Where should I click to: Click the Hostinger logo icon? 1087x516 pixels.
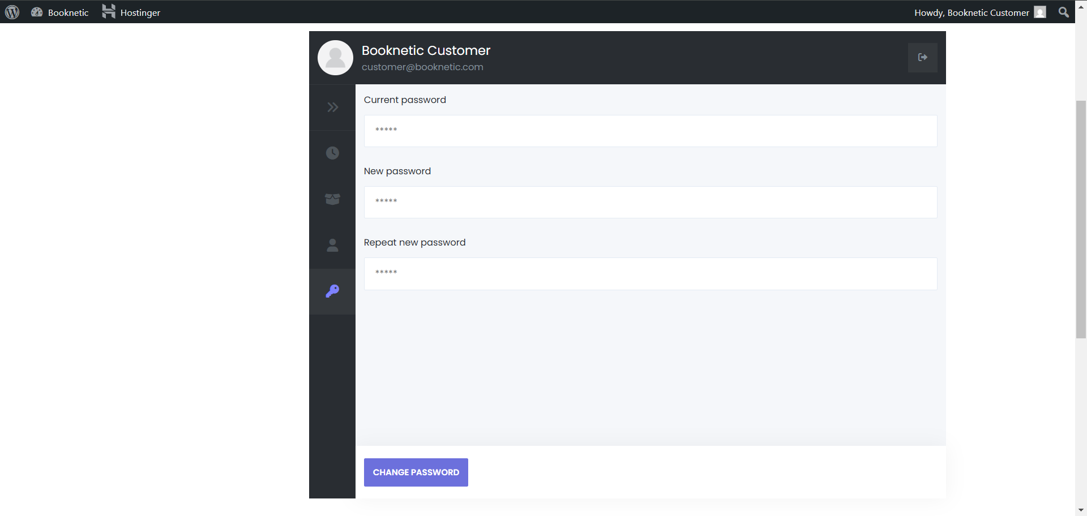pyautogui.click(x=109, y=11)
